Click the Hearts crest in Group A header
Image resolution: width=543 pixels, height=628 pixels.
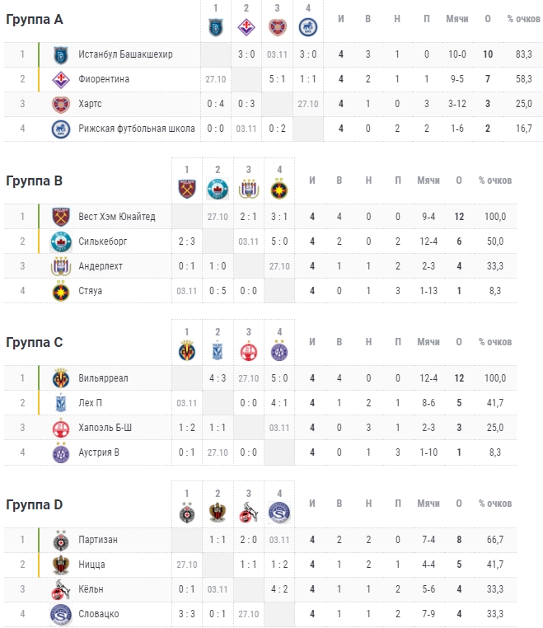tap(277, 28)
